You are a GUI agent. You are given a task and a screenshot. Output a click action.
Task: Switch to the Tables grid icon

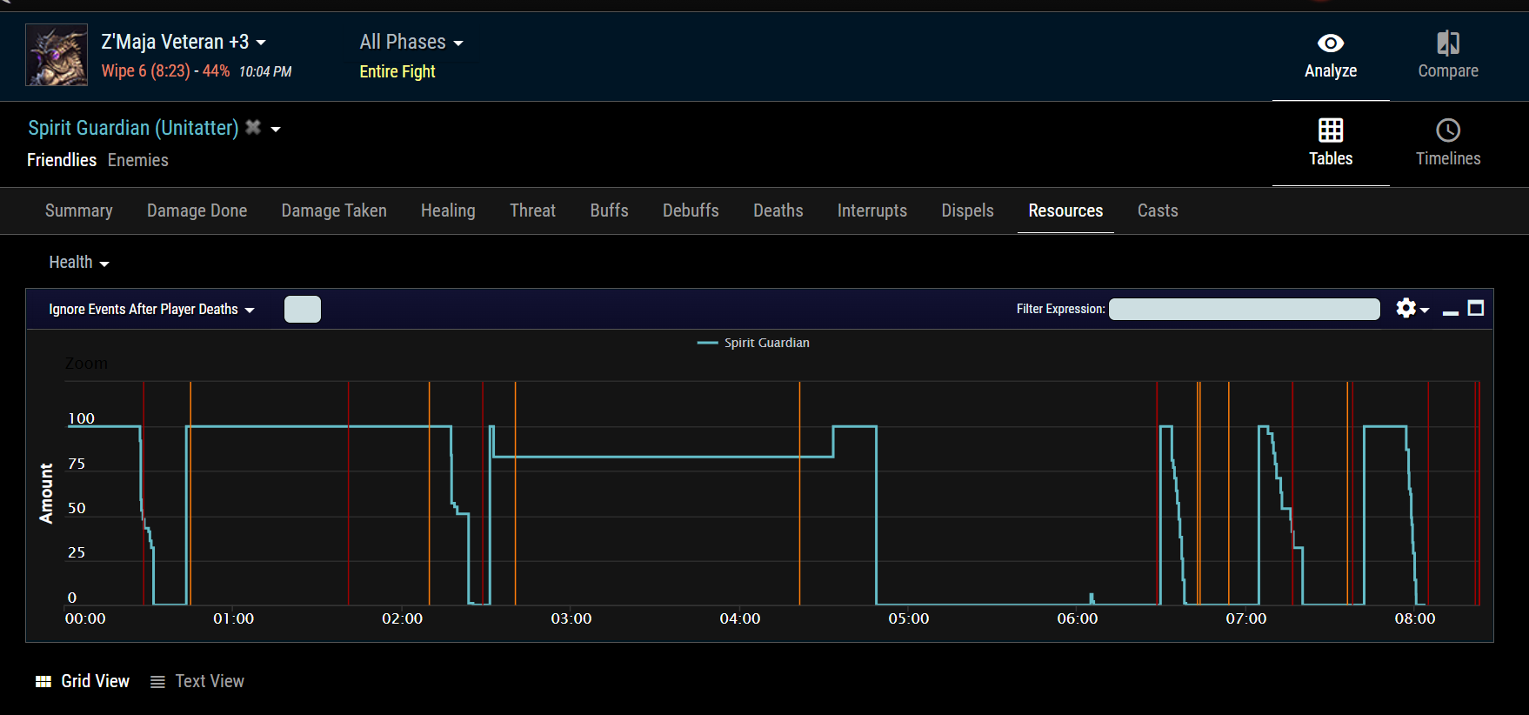click(x=1331, y=130)
